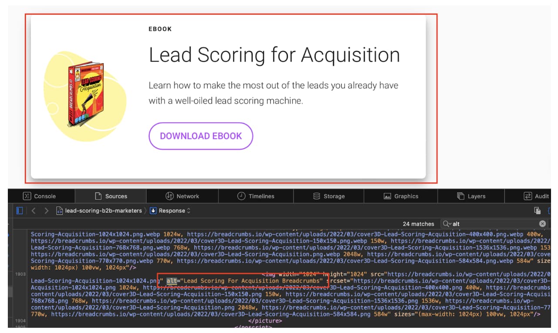
Task: Open the Response dropdown selector
Action: [170, 211]
